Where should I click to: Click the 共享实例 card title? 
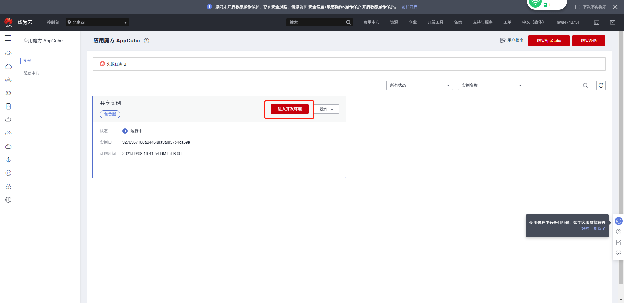click(110, 103)
